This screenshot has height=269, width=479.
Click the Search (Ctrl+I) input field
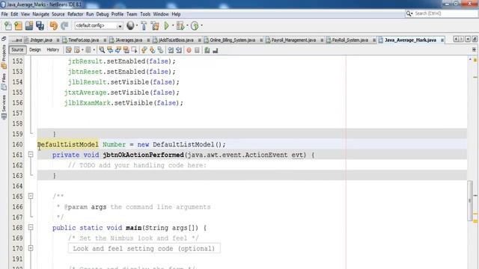442,13
